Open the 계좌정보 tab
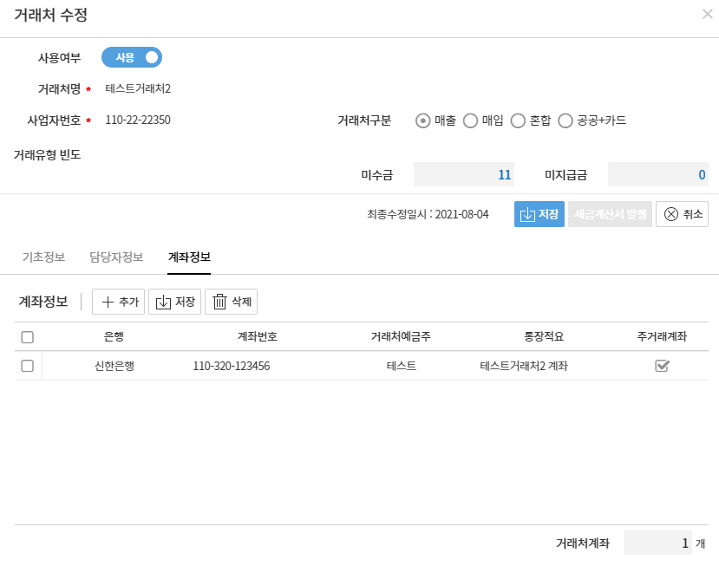 point(189,257)
